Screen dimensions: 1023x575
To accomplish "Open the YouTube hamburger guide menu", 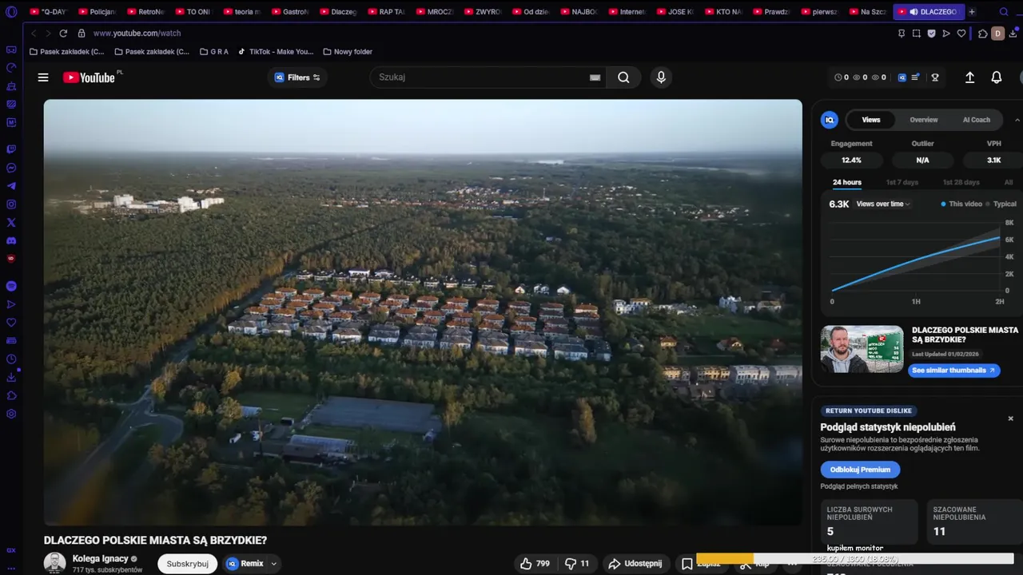I will pyautogui.click(x=43, y=77).
